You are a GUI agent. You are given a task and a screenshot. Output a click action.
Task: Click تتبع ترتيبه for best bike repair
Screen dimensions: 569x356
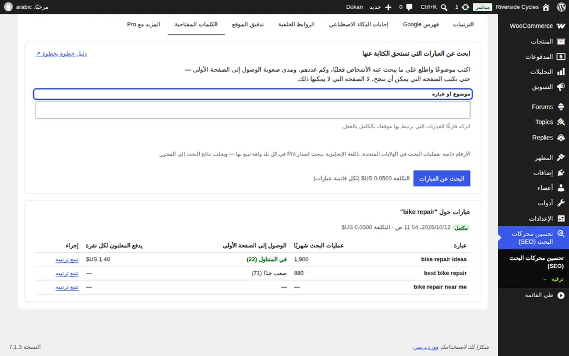click(x=67, y=273)
